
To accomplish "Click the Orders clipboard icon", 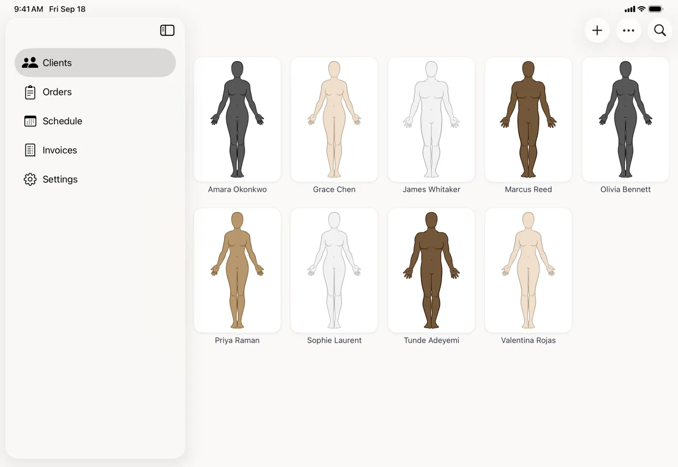I will (30, 92).
